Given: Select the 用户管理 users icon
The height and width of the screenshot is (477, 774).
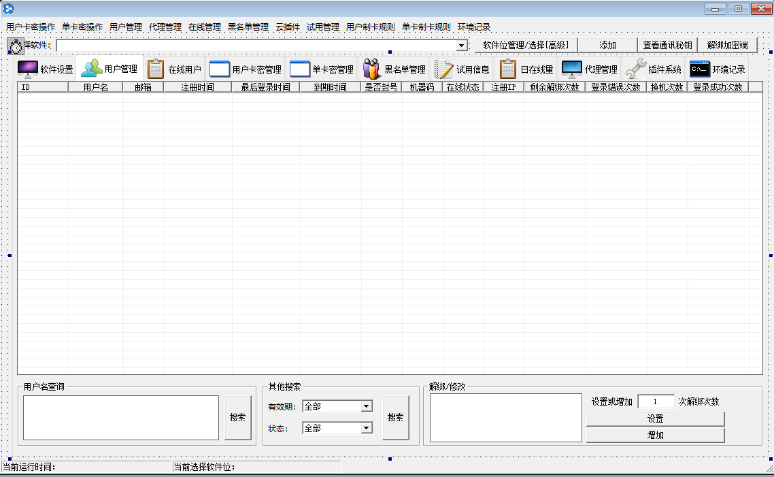Looking at the screenshot, I should point(92,69).
